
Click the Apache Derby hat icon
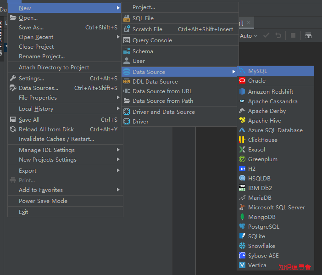[242, 111]
